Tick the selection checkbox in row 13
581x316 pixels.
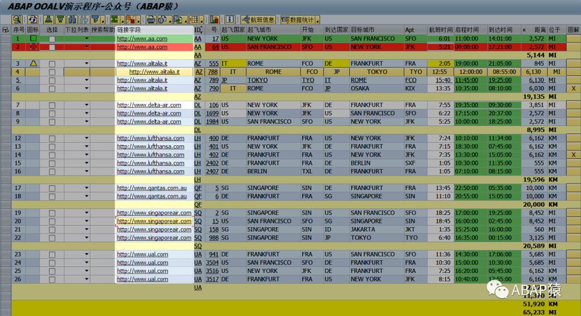tap(52, 147)
